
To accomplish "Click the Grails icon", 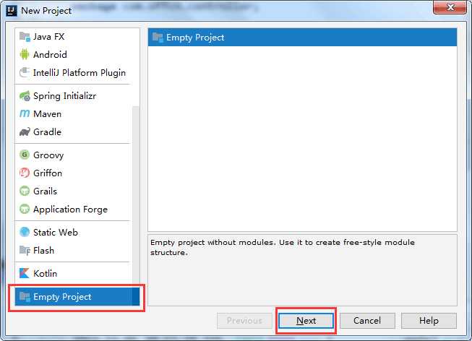I will 25,191.
